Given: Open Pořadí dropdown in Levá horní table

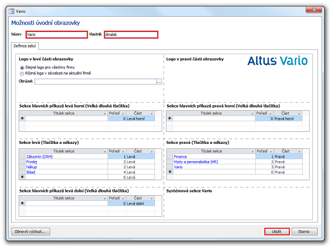Looking at the screenshot, I should point(123,114).
